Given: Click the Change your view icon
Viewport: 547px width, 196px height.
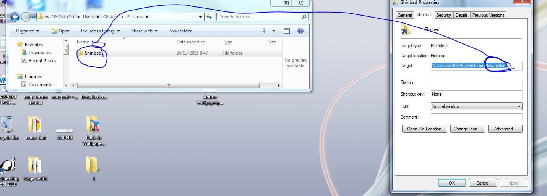Looking at the screenshot, I should point(266,31).
